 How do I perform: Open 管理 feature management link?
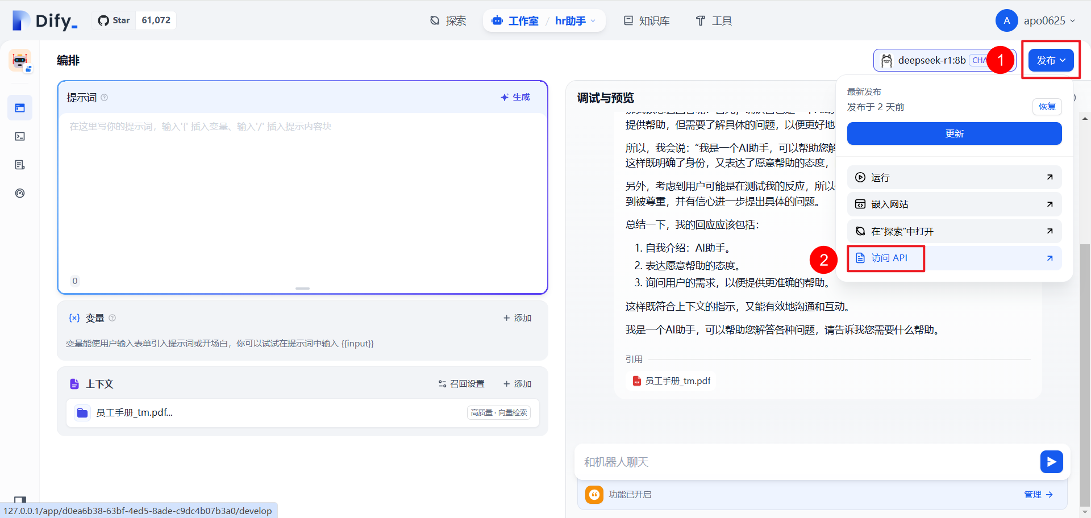click(1038, 495)
